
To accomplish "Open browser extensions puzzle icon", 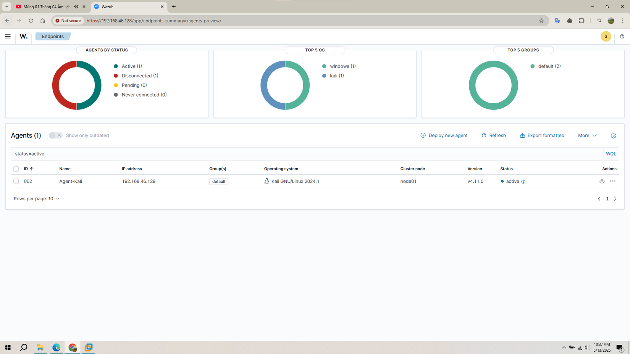I will click(582, 21).
